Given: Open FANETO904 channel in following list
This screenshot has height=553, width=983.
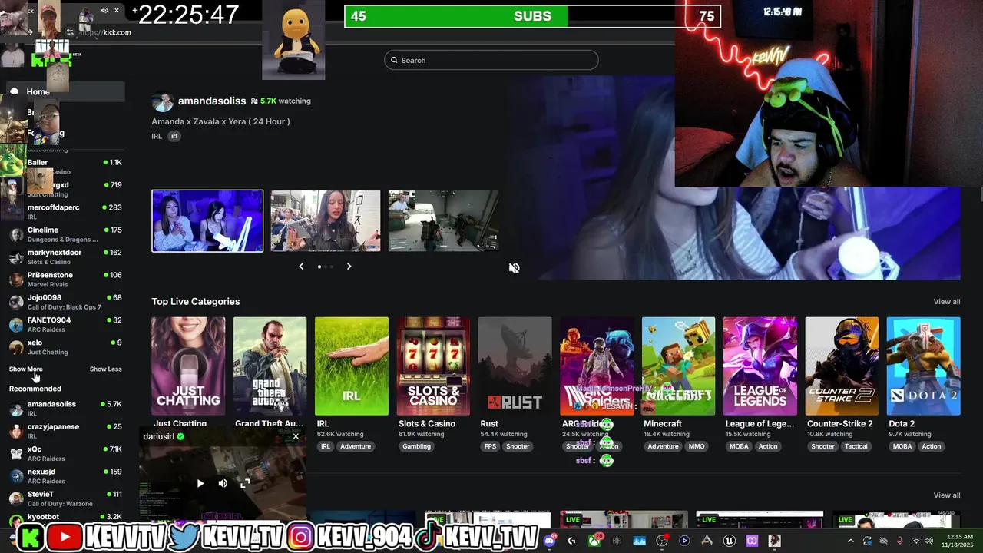Looking at the screenshot, I should (65, 324).
